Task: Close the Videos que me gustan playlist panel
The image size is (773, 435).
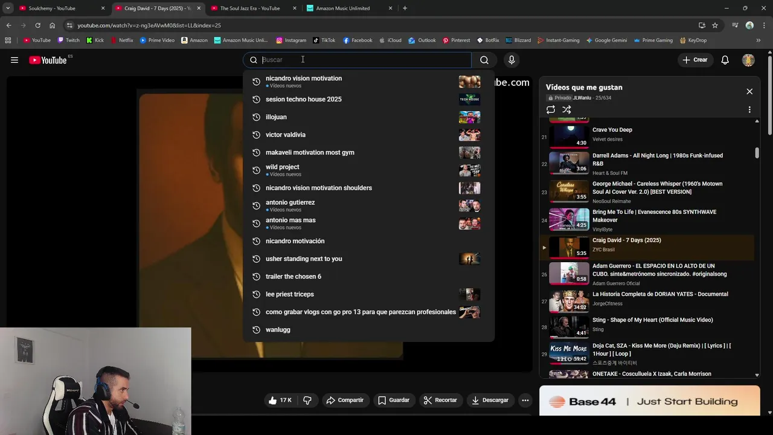Action: [x=749, y=91]
